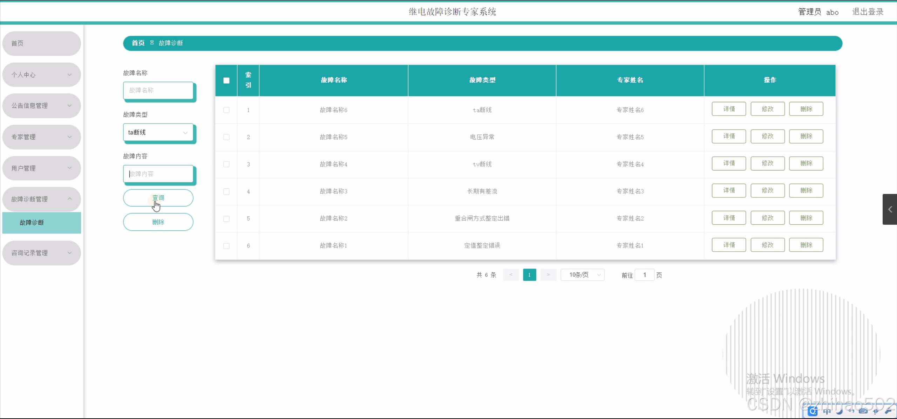Click the 退出登录 logout link

[868, 12]
